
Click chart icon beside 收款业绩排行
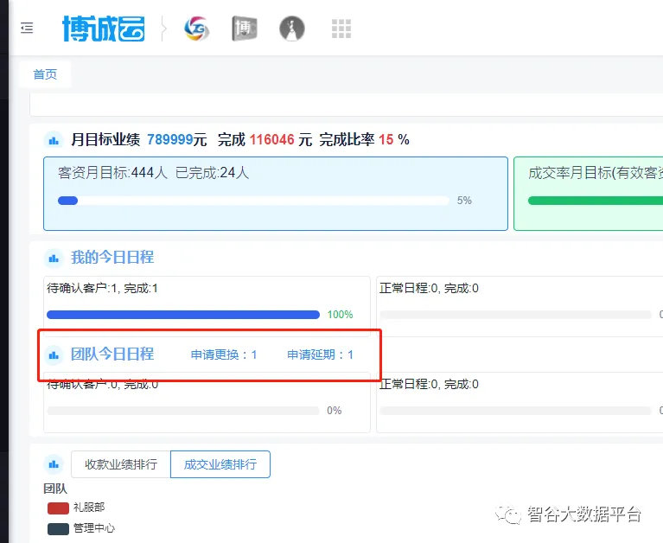(54, 464)
